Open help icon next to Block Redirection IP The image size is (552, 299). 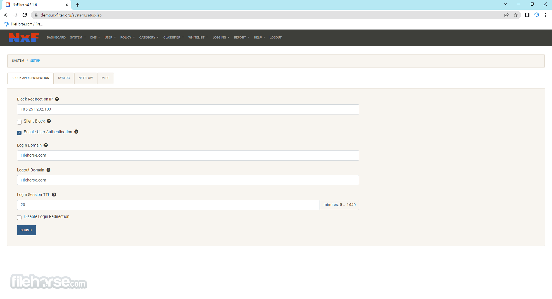[57, 99]
